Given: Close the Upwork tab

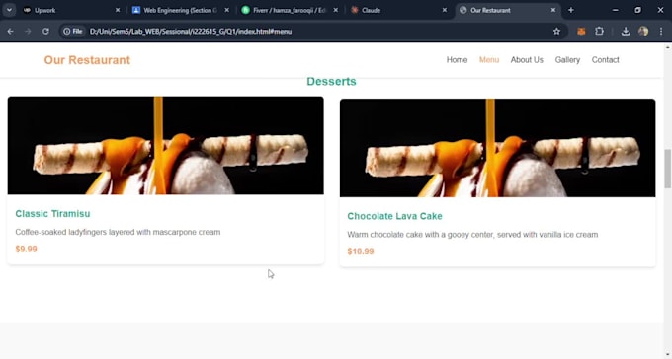Looking at the screenshot, I should tap(118, 10).
